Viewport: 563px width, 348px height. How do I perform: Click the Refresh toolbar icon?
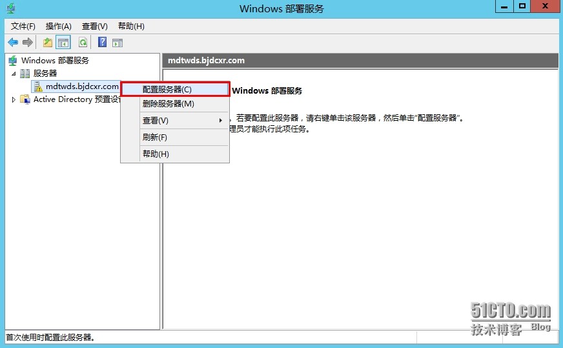click(x=83, y=43)
